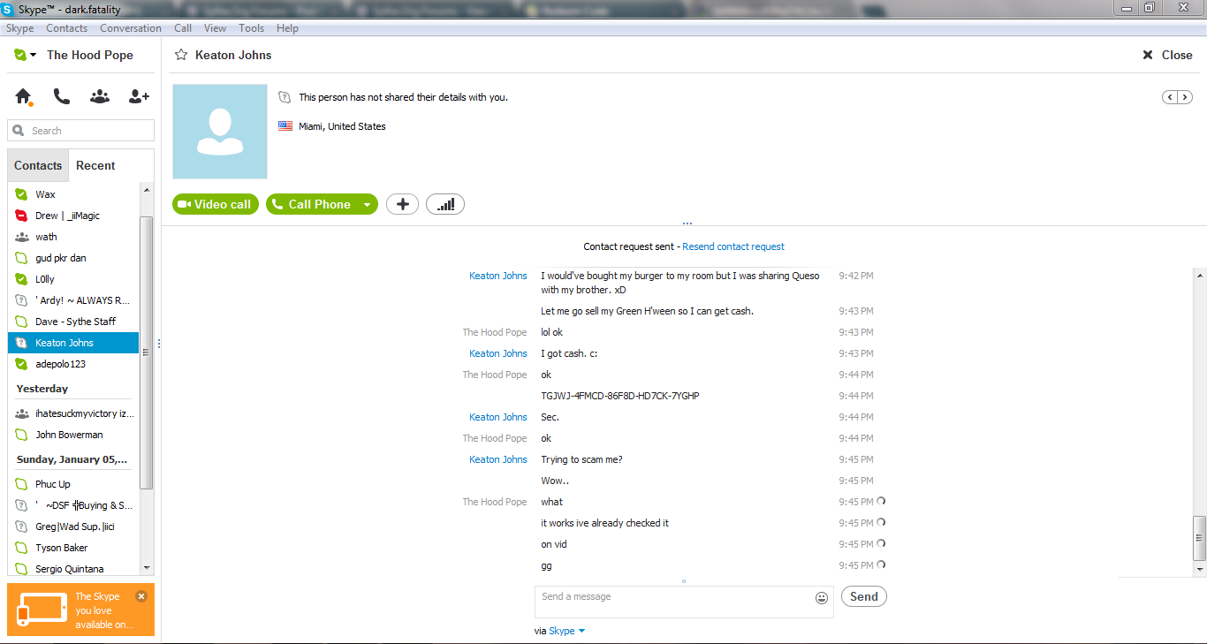Click the magnifier icon in Search box
This screenshot has width=1207, height=644.
tap(19, 131)
